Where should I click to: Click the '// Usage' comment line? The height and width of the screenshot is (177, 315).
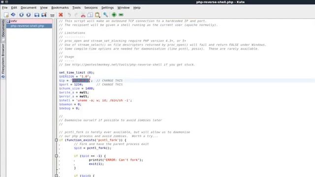coord(66,57)
